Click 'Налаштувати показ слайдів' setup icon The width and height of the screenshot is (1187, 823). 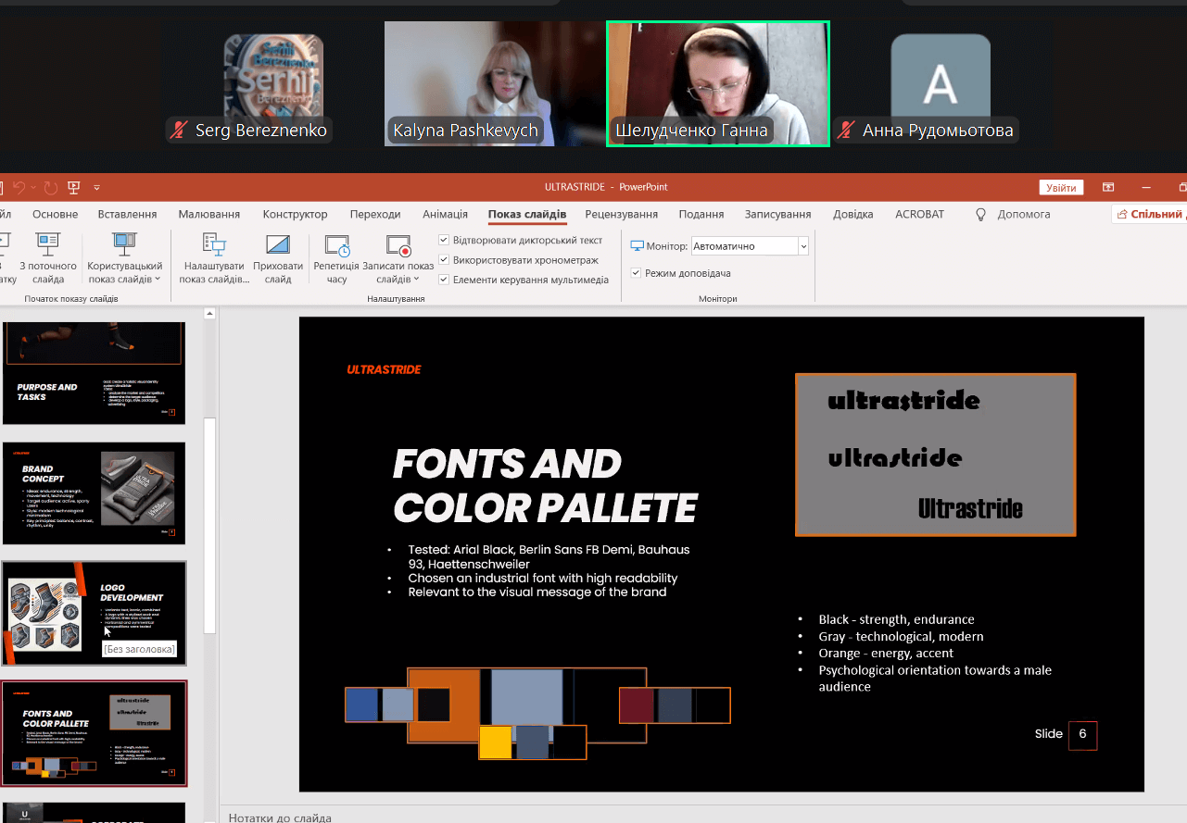[214, 245]
